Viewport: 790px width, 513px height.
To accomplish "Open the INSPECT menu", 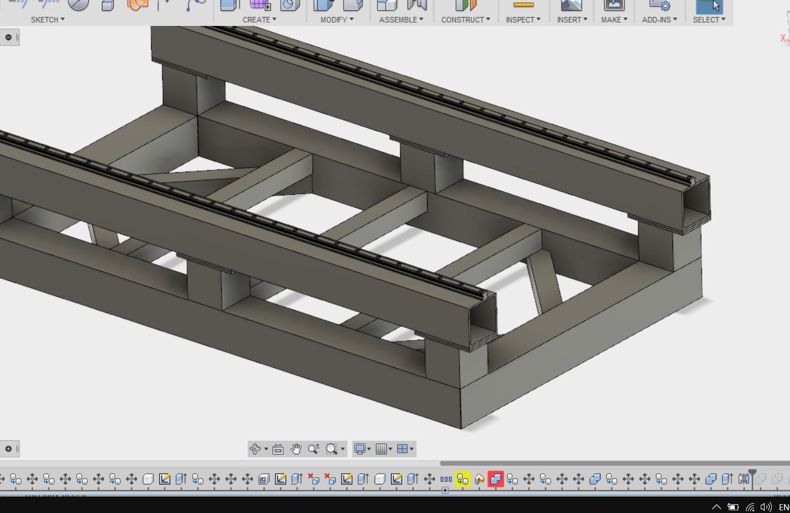I will pyautogui.click(x=523, y=19).
